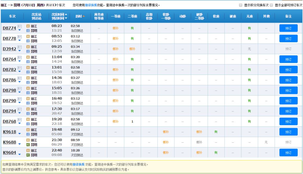Click the 终 terminal station icon beside 昆明 in K9688 row
303x174 pixels.
[27, 144]
